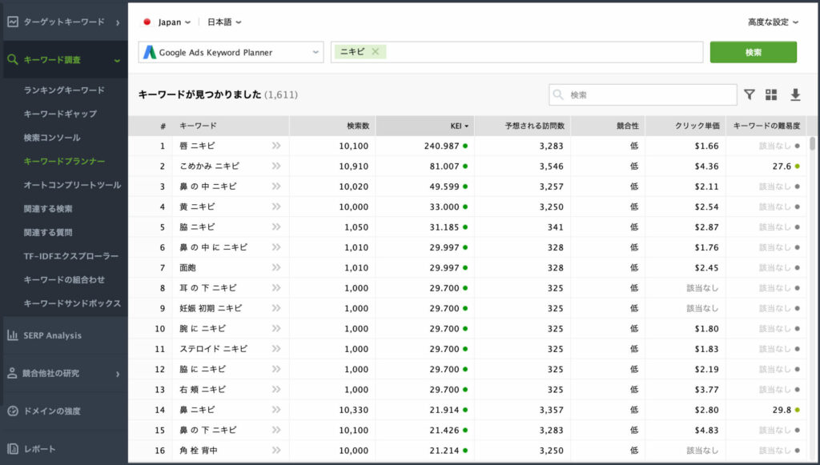
Task: Open Google Ads Keyword Planner source dropdown
Action: (231, 52)
